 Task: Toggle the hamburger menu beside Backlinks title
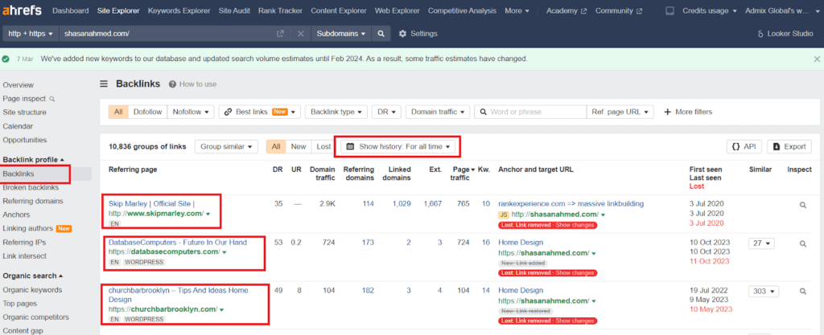click(x=104, y=84)
